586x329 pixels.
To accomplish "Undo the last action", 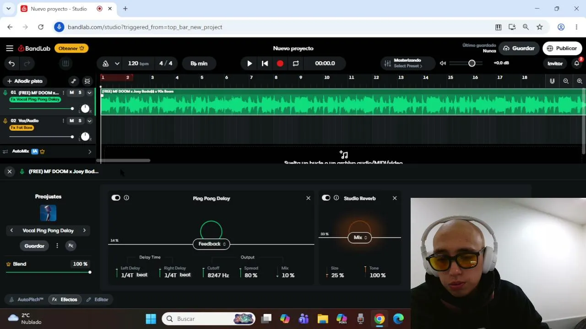I will 11,64.
